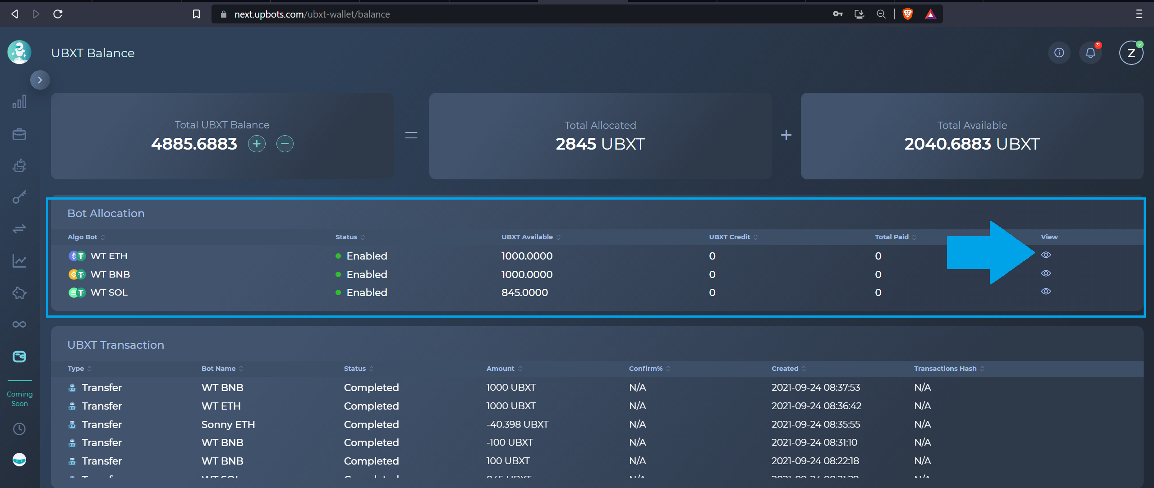Image resolution: width=1154 pixels, height=488 pixels.
Task: Add UBXT with the plus button
Action: pyautogui.click(x=257, y=144)
